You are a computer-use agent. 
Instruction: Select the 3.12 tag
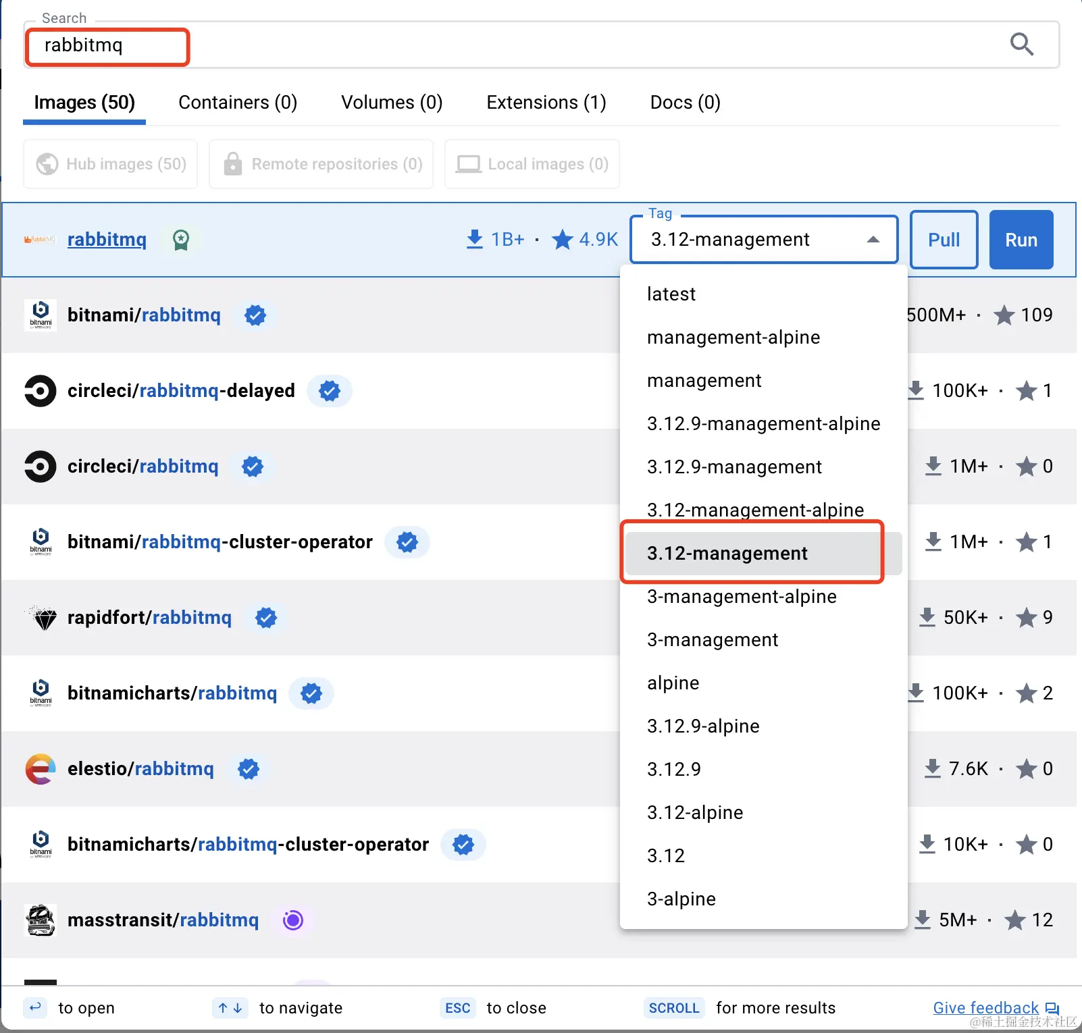pos(764,856)
